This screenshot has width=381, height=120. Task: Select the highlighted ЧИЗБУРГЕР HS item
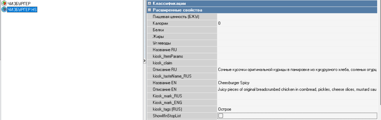22,9
